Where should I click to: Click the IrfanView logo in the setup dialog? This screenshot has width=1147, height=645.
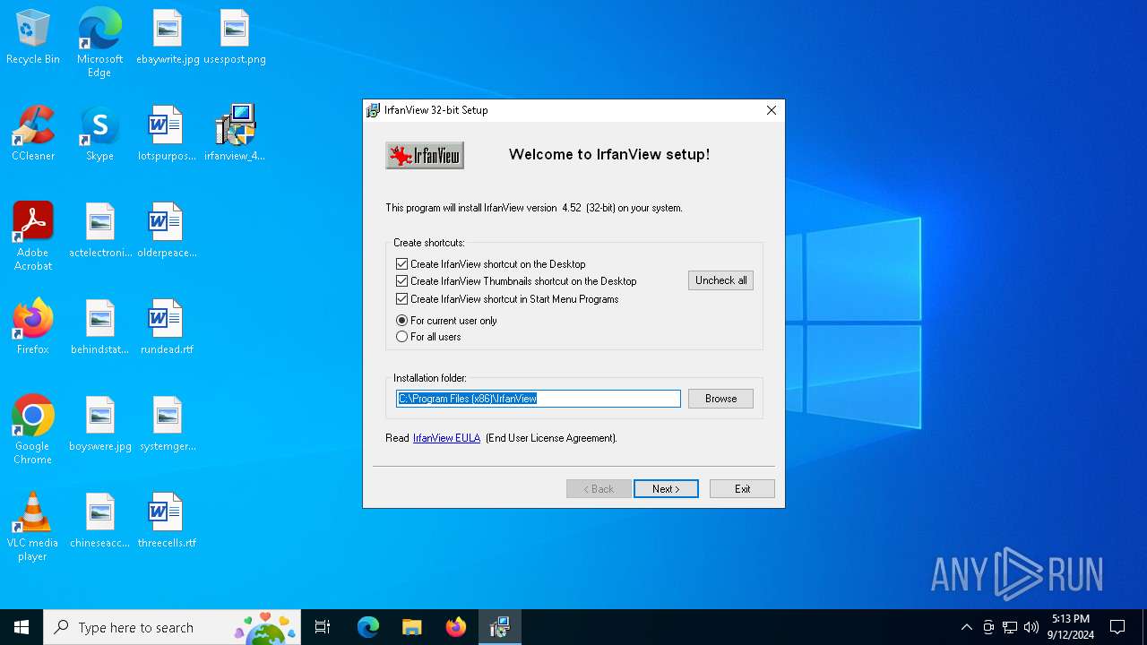click(425, 155)
